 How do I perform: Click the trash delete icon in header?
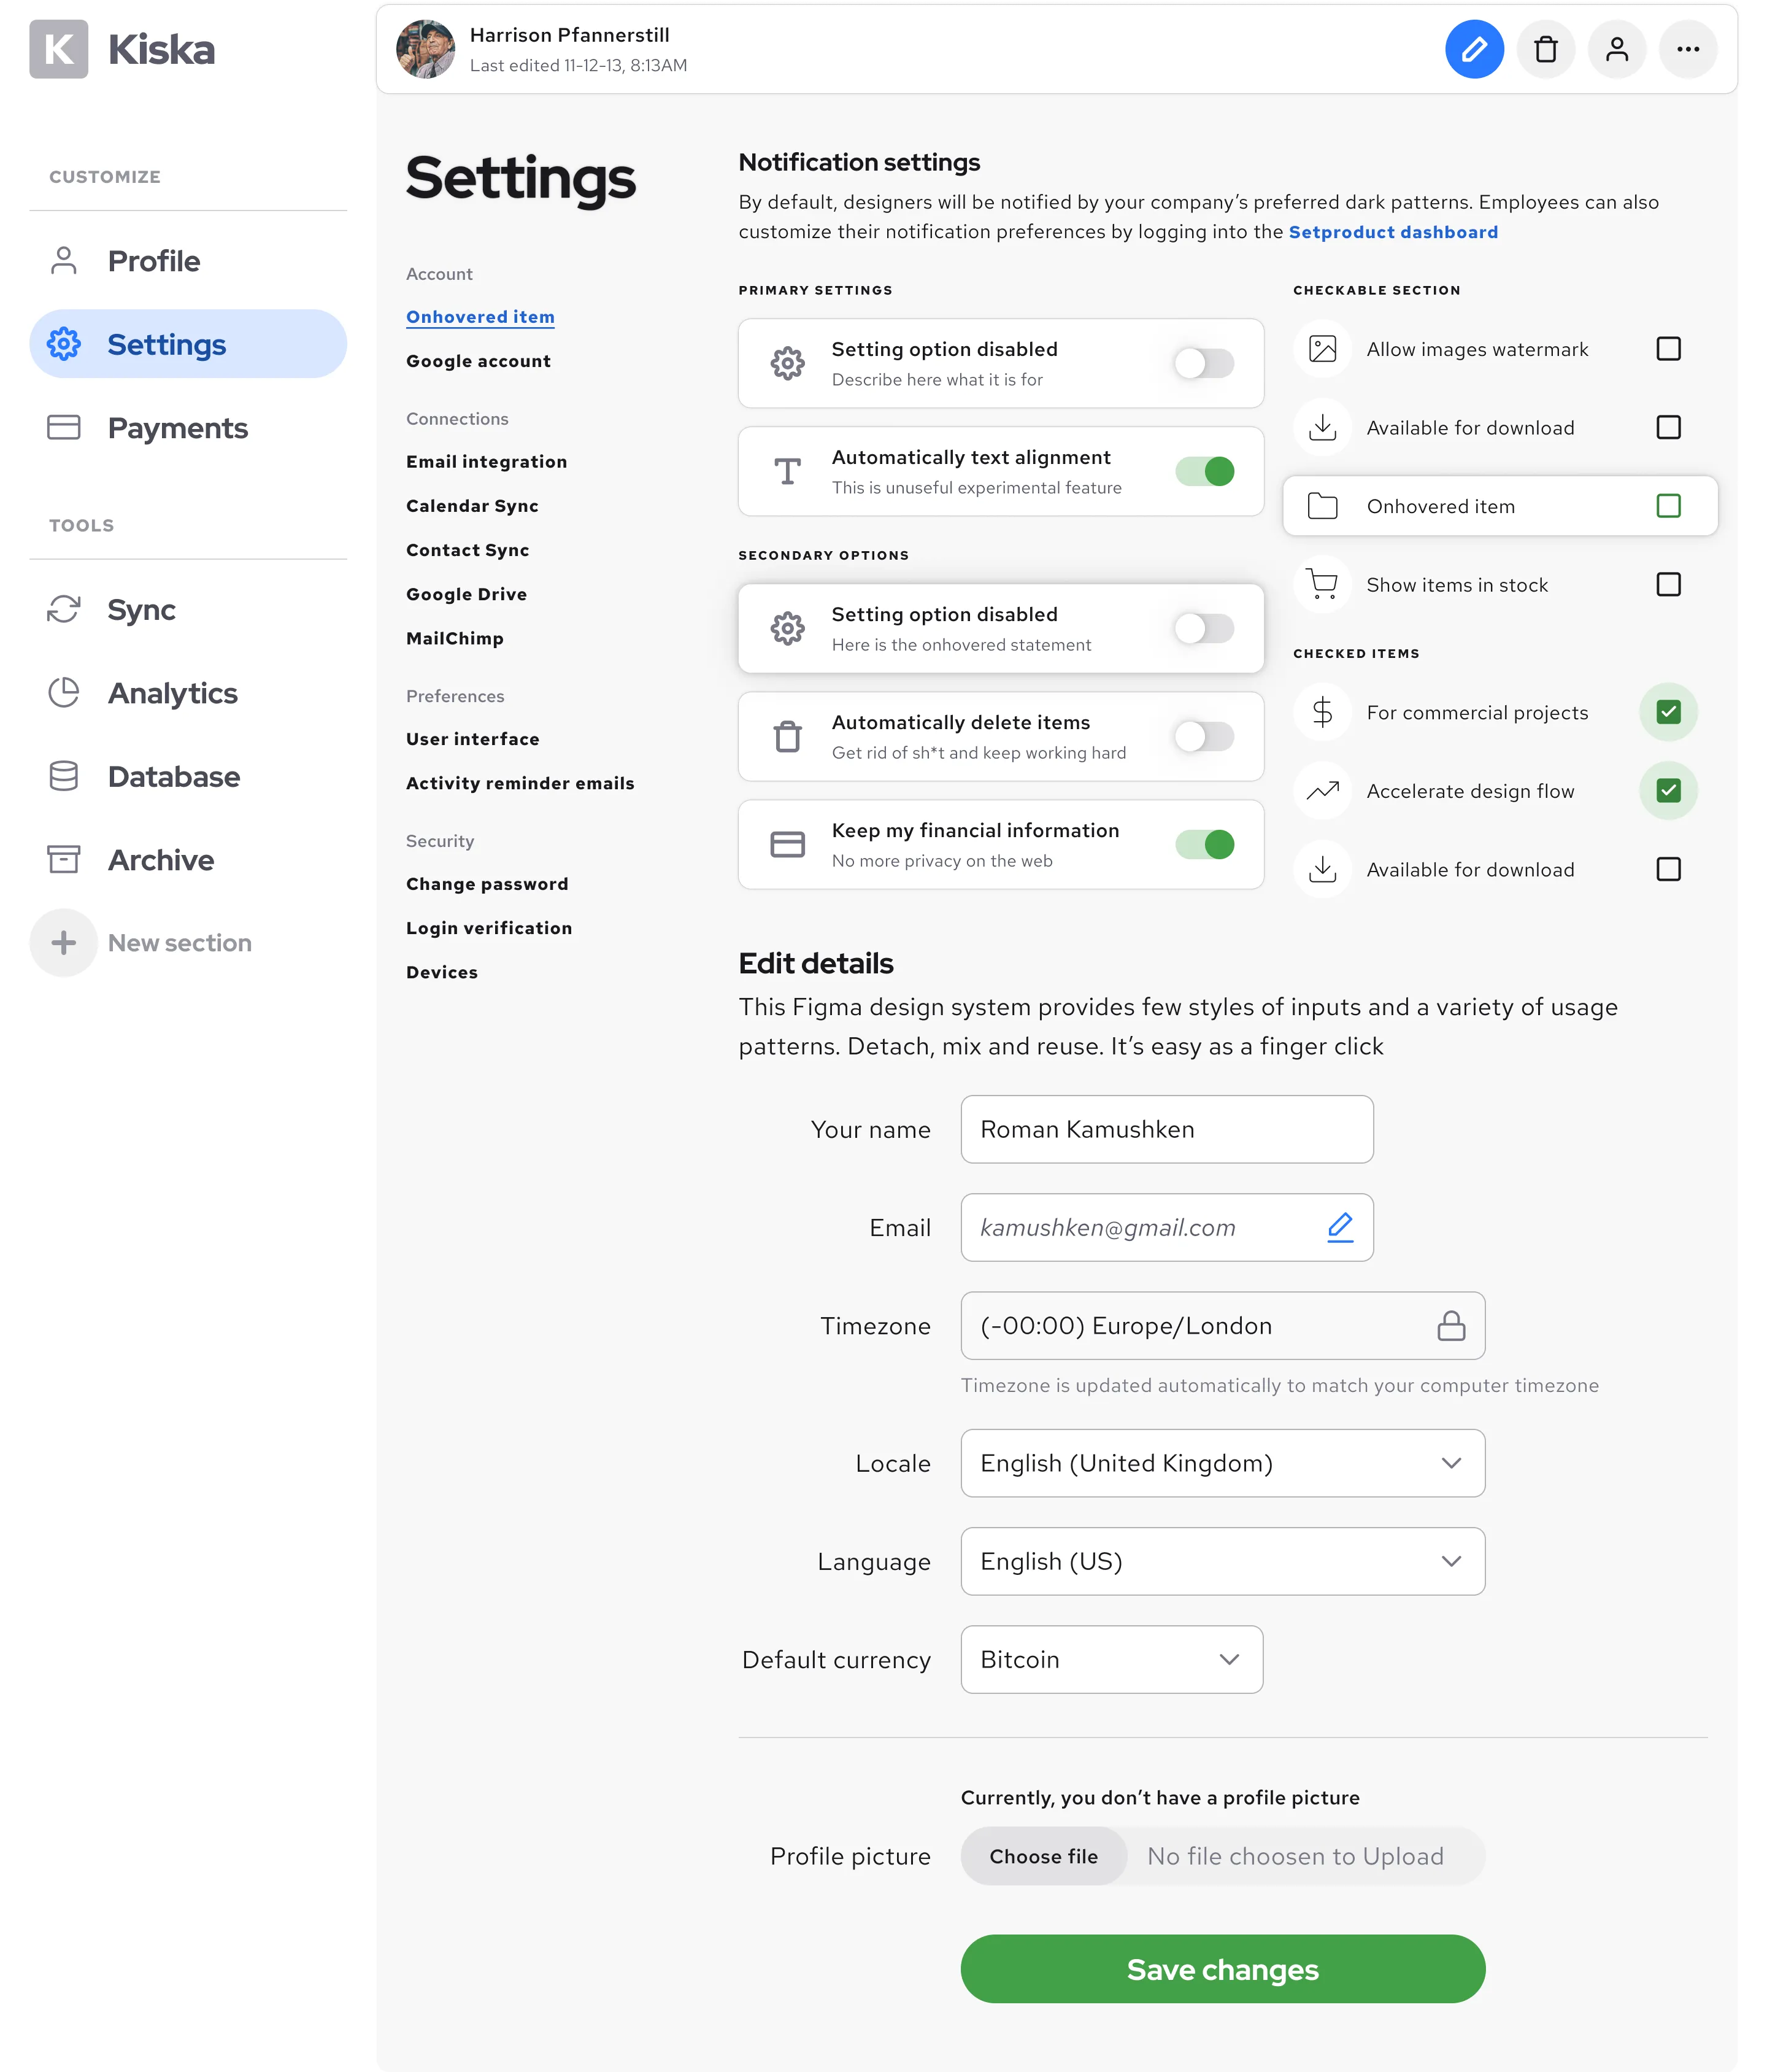[x=1545, y=49]
